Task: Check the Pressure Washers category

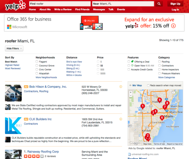Action: pos(160,73)
